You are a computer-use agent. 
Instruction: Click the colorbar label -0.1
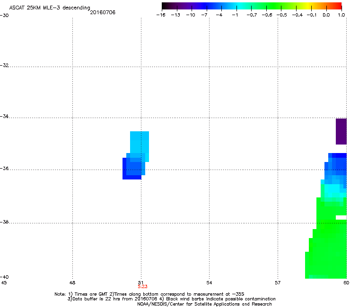coord(312,15)
